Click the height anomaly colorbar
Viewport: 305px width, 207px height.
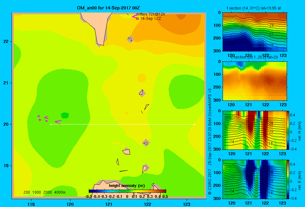127,191
